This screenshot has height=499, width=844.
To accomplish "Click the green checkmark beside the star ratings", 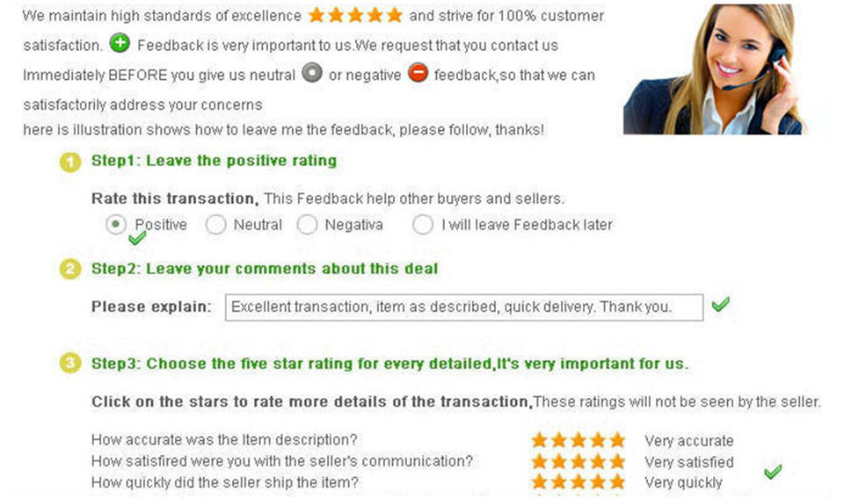I will [772, 472].
